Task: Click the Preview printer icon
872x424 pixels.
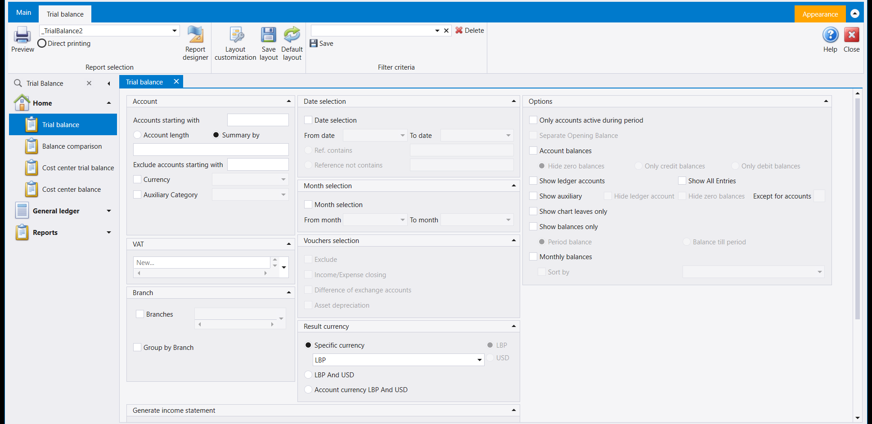Action: (22, 35)
